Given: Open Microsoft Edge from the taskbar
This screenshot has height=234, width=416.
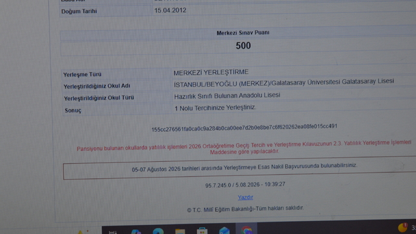Looking at the screenshot, I should tap(158, 231).
